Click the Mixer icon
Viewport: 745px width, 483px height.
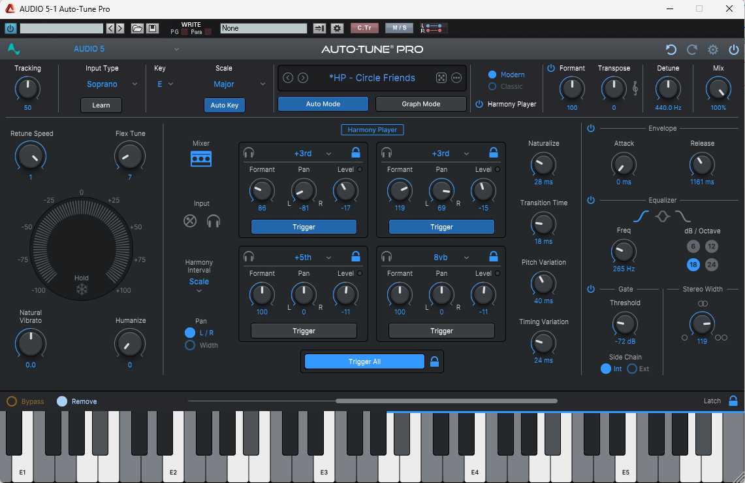tap(201, 159)
